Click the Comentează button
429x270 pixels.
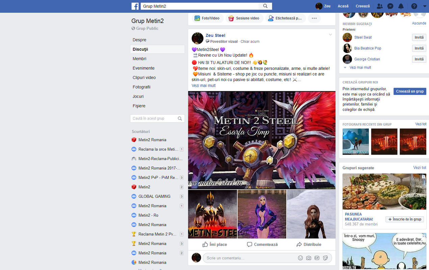tap(262, 244)
